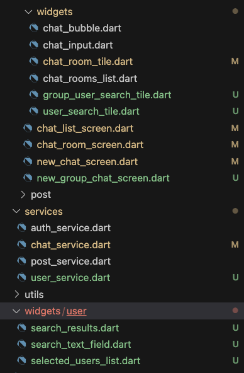This screenshot has width=244, height=373.
Task: Open untracked group_user_search_tile.dart file
Action: (x=107, y=95)
